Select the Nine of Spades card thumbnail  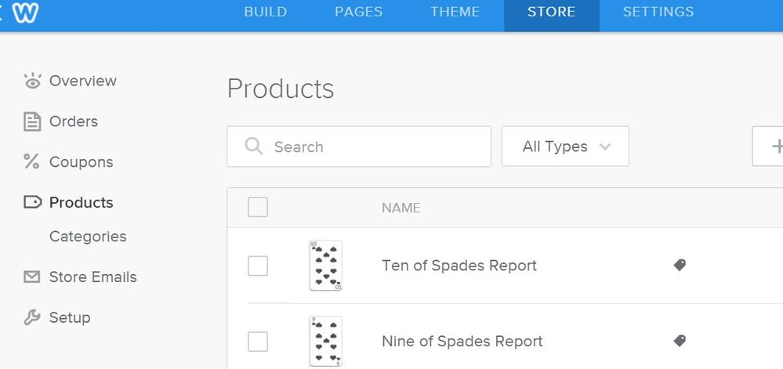click(325, 342)
